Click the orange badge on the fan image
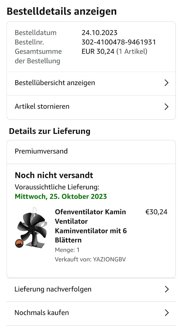Image resolution: width=182 pixels, height=327 pixels. (x=19, y=243)
